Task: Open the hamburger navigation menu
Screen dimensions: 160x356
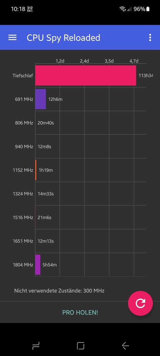Action: click(x=13, y=38)
